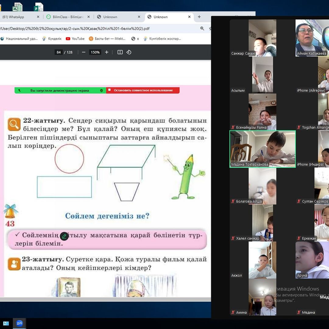The width and height of the screenshot is (329, 329).
Task: Click the pencil annotation icon on PDF
Action: click(64, 236)
